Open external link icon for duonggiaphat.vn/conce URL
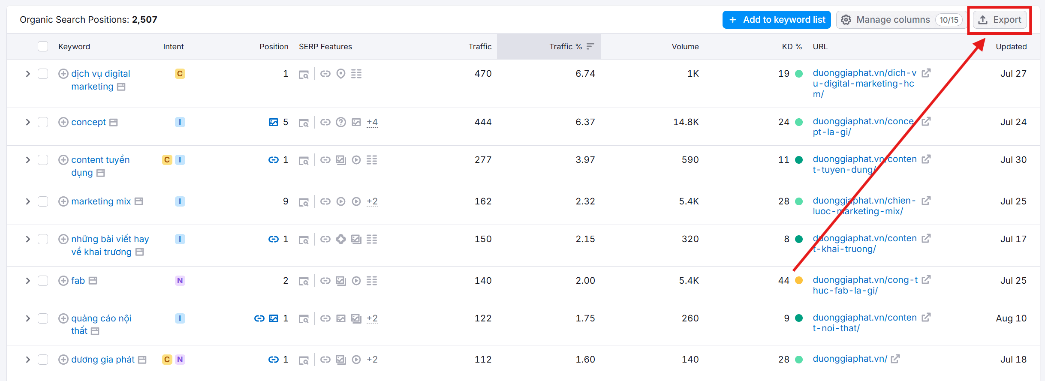The image size is (1045, 381). click(x=926, y=122)
